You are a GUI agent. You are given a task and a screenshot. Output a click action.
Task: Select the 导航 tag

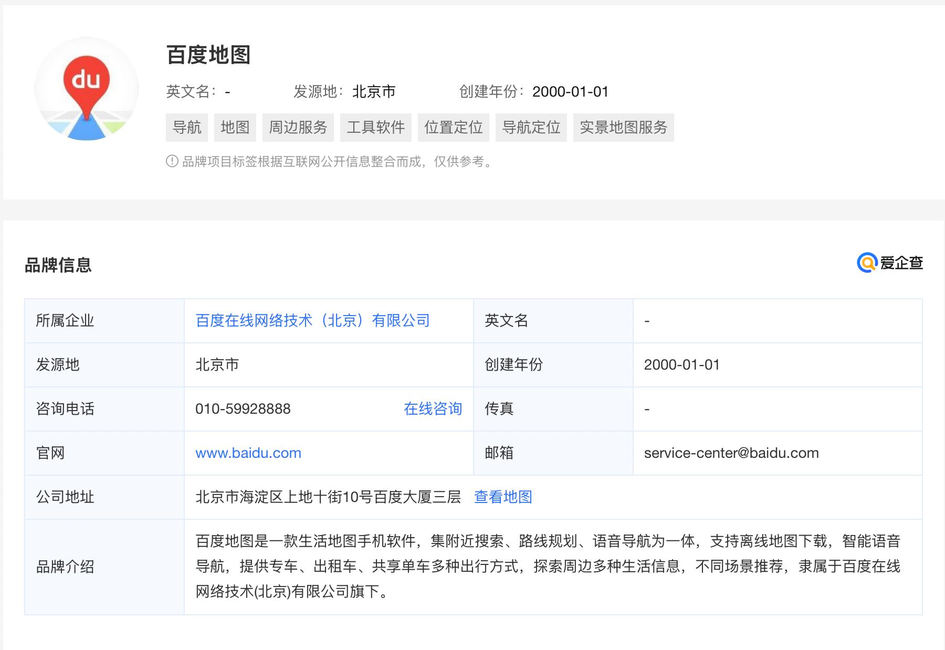coord(187,128)
